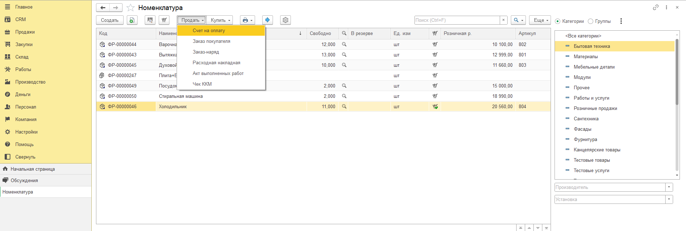Click the Создать button
Image resolution: width=686 pixels, height=231 pixels.
coord(110,20)
